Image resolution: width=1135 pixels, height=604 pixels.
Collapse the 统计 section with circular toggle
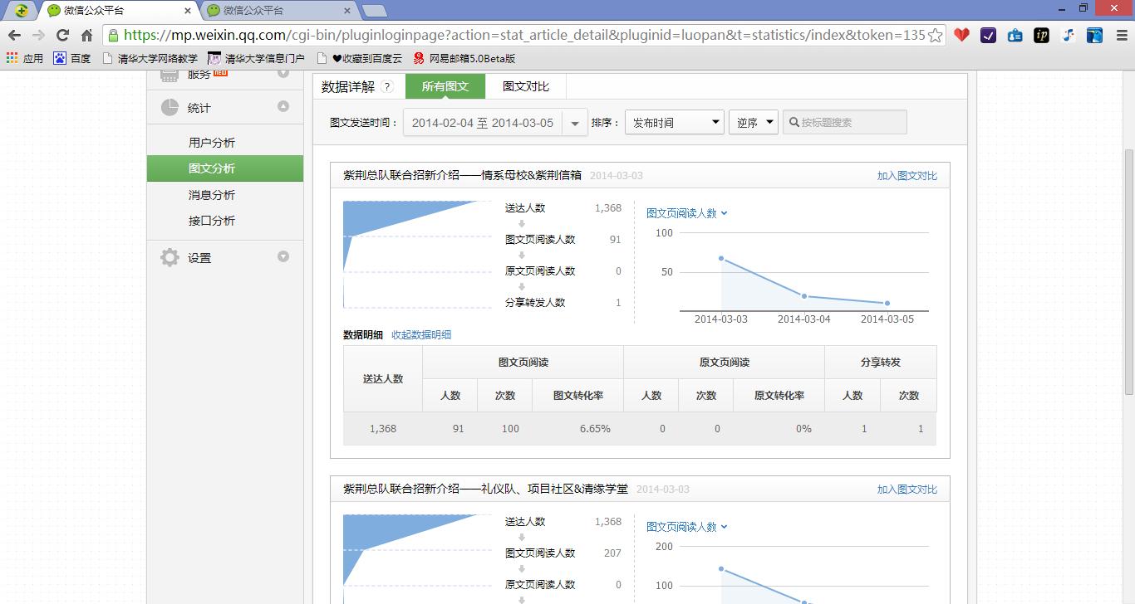point(283,107)
